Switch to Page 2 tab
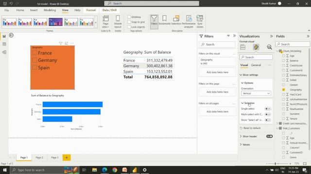Viewport: 311px width, 174px height. (x=39, y=158)
